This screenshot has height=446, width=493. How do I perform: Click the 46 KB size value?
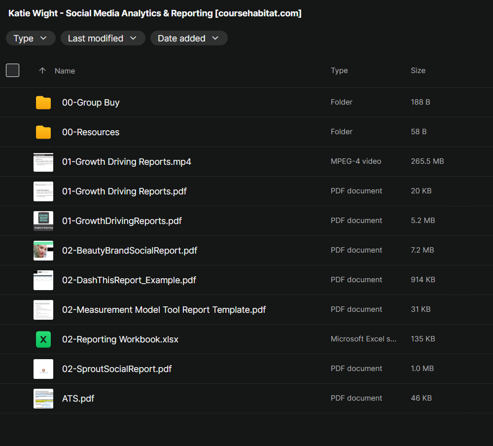422,398
